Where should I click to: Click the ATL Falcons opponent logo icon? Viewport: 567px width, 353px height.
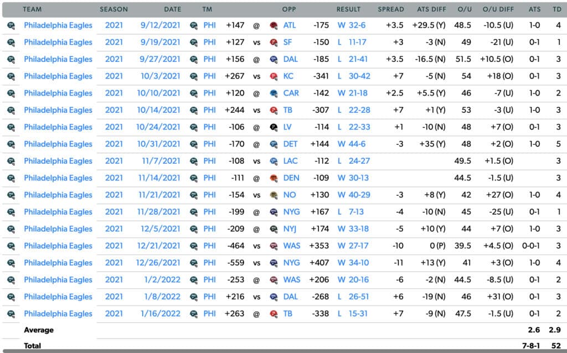point(274,25)
